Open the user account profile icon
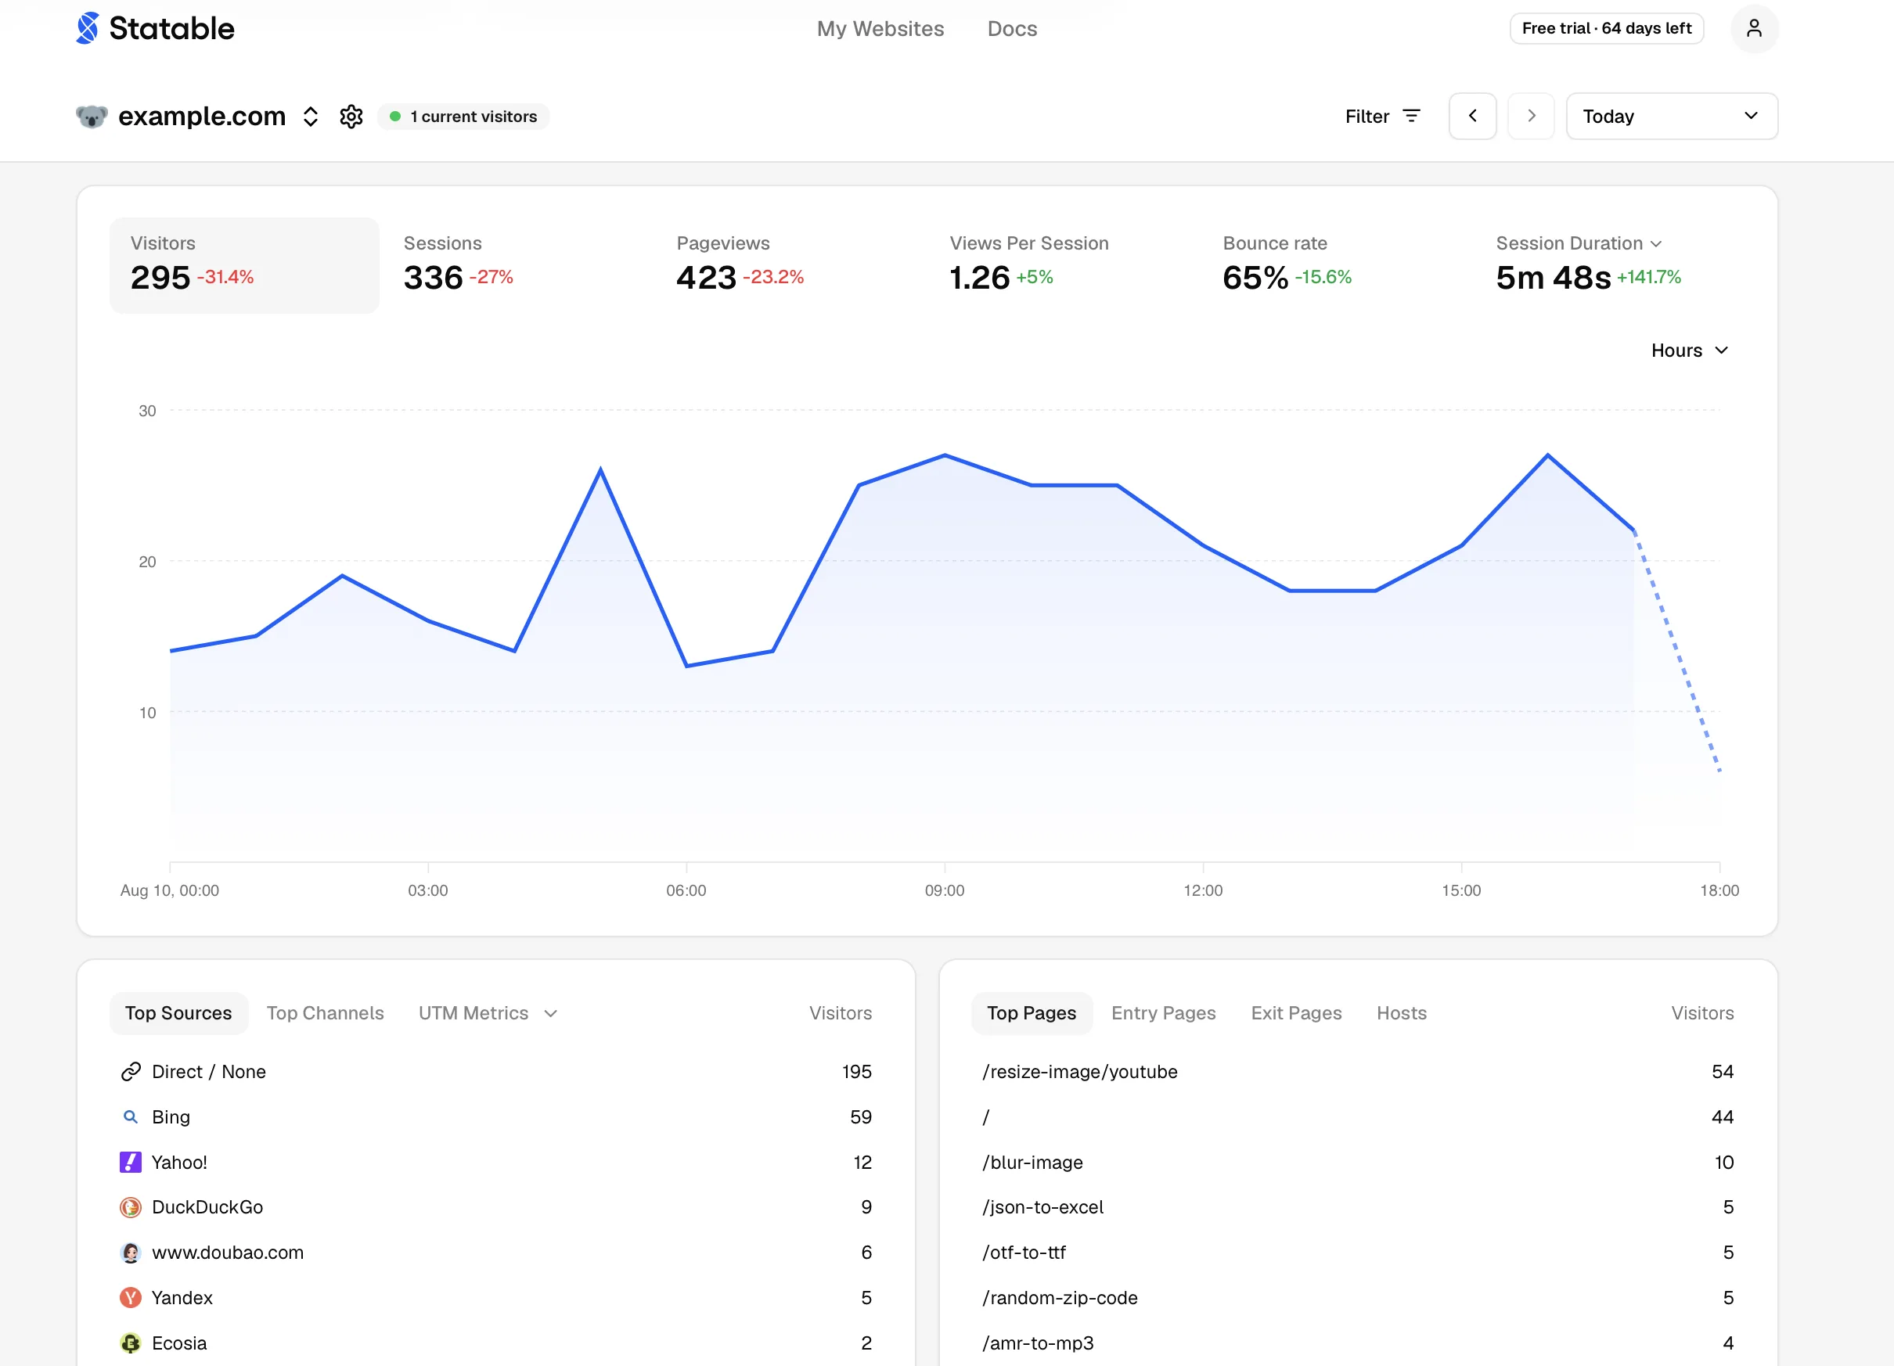Screen dimensions: 1894x1366 pyautogui.click(x=1754, y=28)
